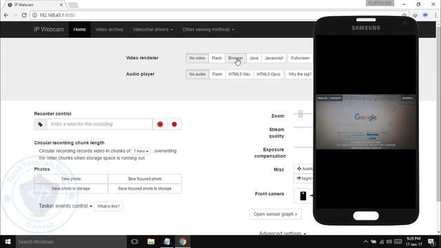Select HTML5 Wav audio player
Viewport: 441px width, 248px height.
[x=239, y=74]
